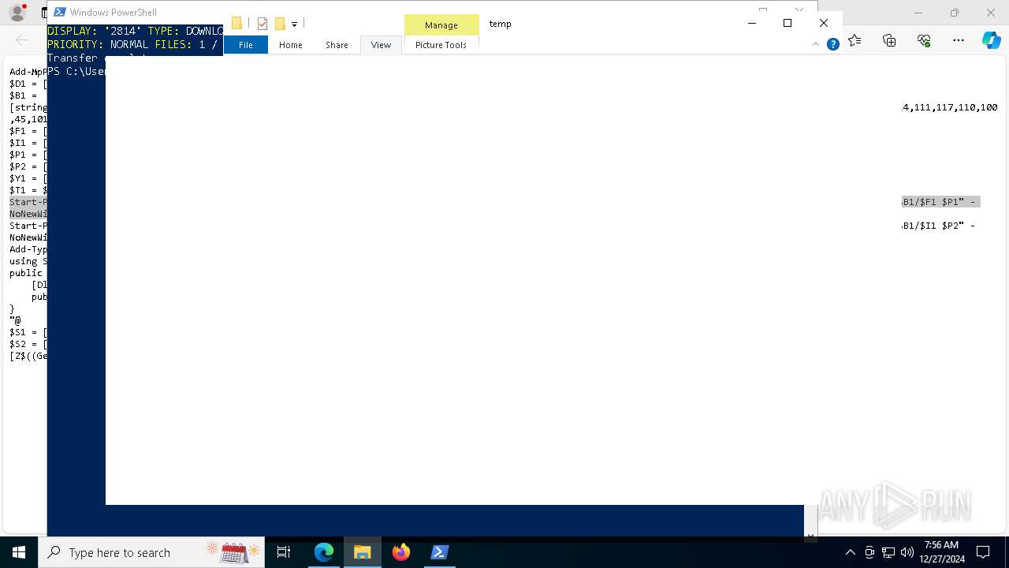Click the volume speaker icon in tray
Image resolution: width=1009 pixels, height=568 pixels.
click(907, 552)
